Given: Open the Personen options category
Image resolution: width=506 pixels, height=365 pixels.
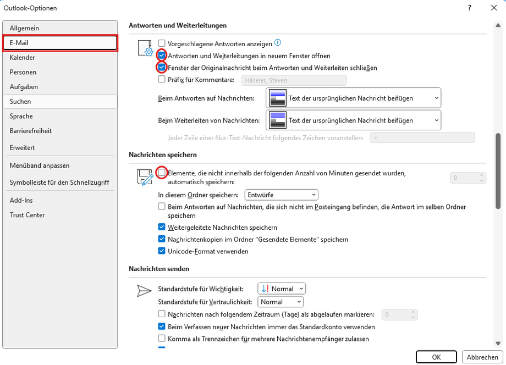Looking at the screenshot, I should point(60,72).
